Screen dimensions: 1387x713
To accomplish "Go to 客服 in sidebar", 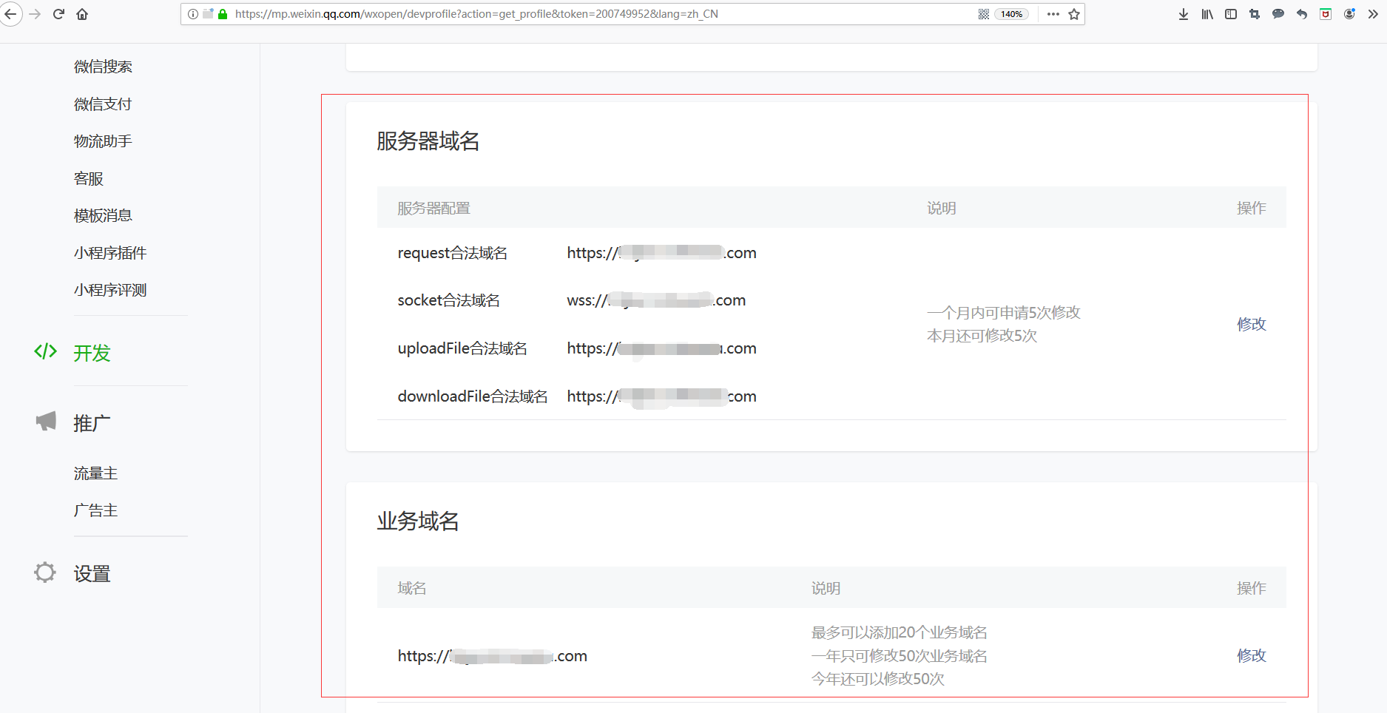I will point(89,179).
